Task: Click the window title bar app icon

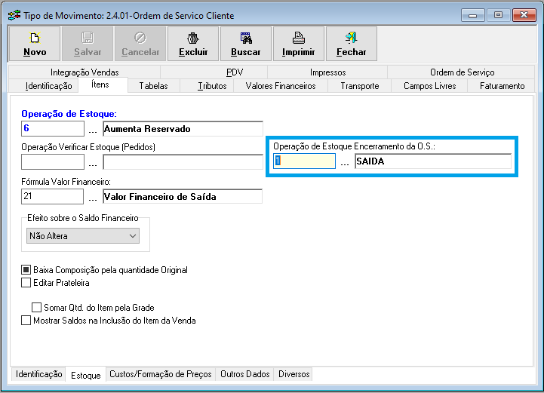Action: click(x=13, y=15)
